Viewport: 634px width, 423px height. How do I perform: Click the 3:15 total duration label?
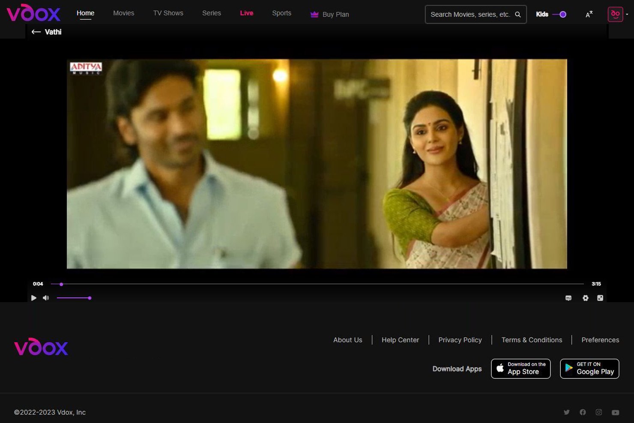(596, 284)
